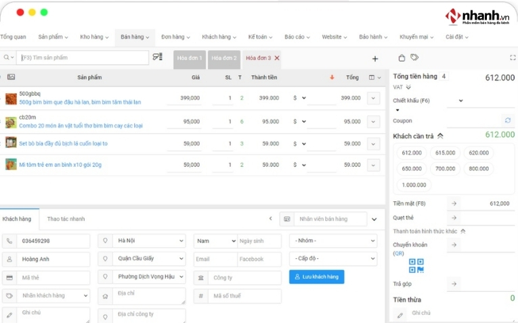Click the 500gbbq product thumbnail
518x323 pixels.
pyautogui.click(x=11, y=99)
